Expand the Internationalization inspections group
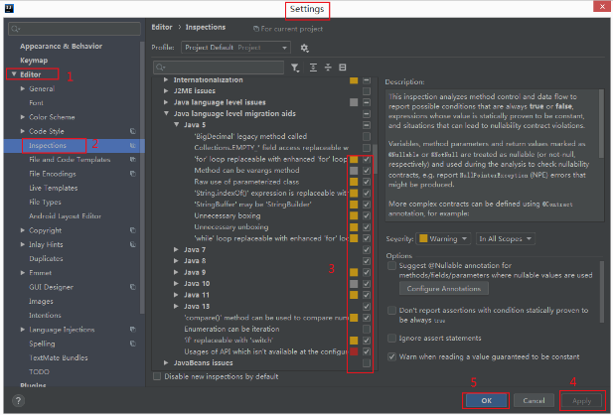Viewport: 613px width, 415px height. point(166,79)
